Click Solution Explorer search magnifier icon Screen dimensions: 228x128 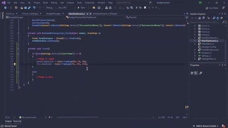[x=223, y=22]
